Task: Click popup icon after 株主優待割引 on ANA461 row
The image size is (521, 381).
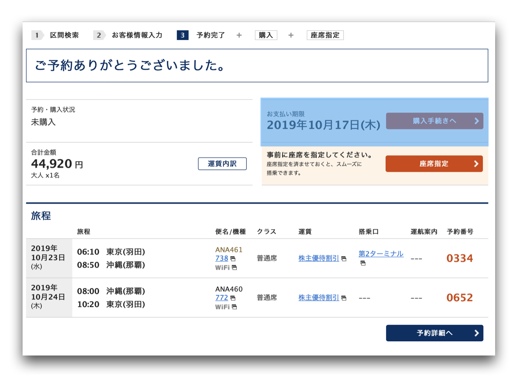Action: click(344, 259)
